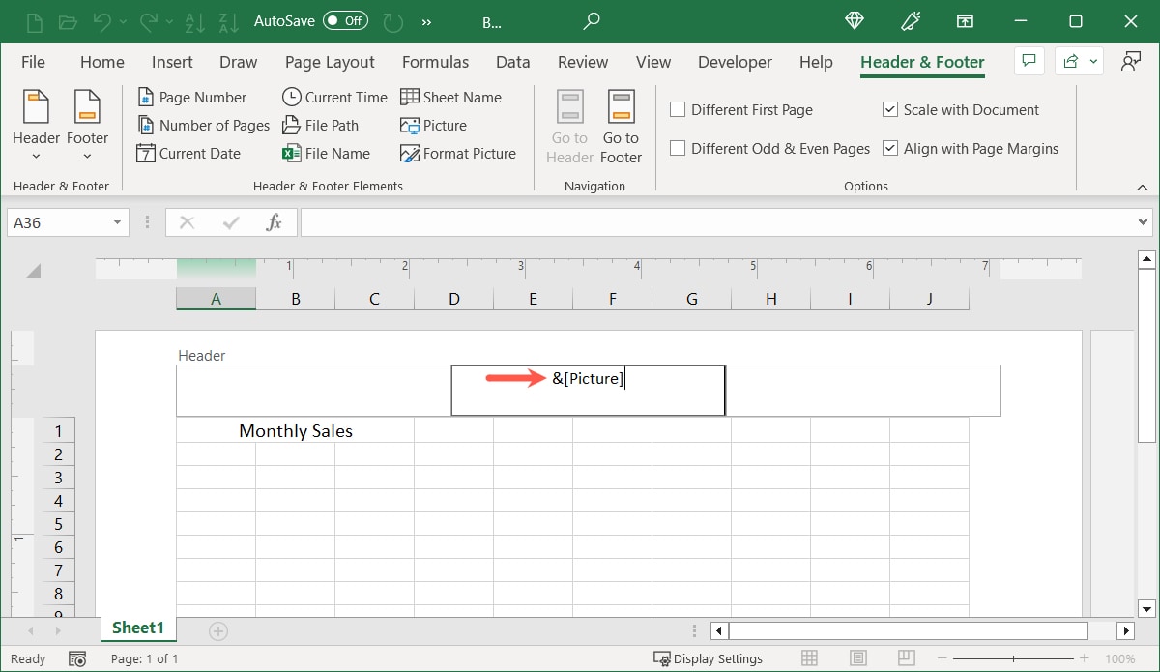1160x672 pixels.
Task: Add the Sheet Name to the header
Action: coord(451,97)
